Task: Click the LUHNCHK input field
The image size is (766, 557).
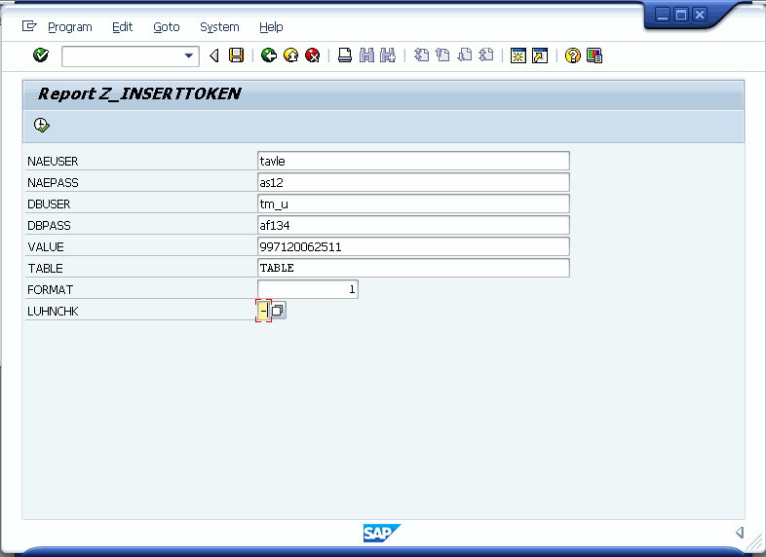Action: pyautogui.click(x=263, y=311)
